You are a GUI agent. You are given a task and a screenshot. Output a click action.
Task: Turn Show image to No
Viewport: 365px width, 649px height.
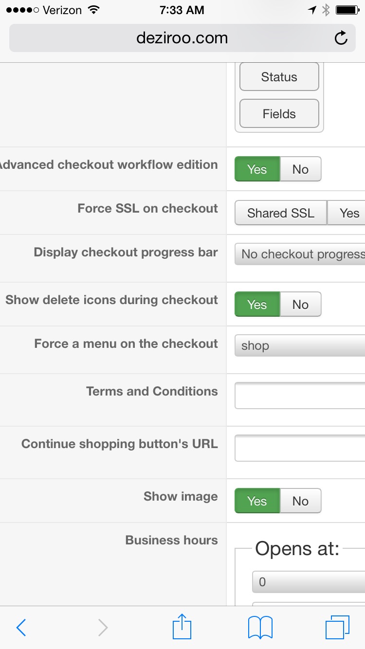[x=300, y=501]
